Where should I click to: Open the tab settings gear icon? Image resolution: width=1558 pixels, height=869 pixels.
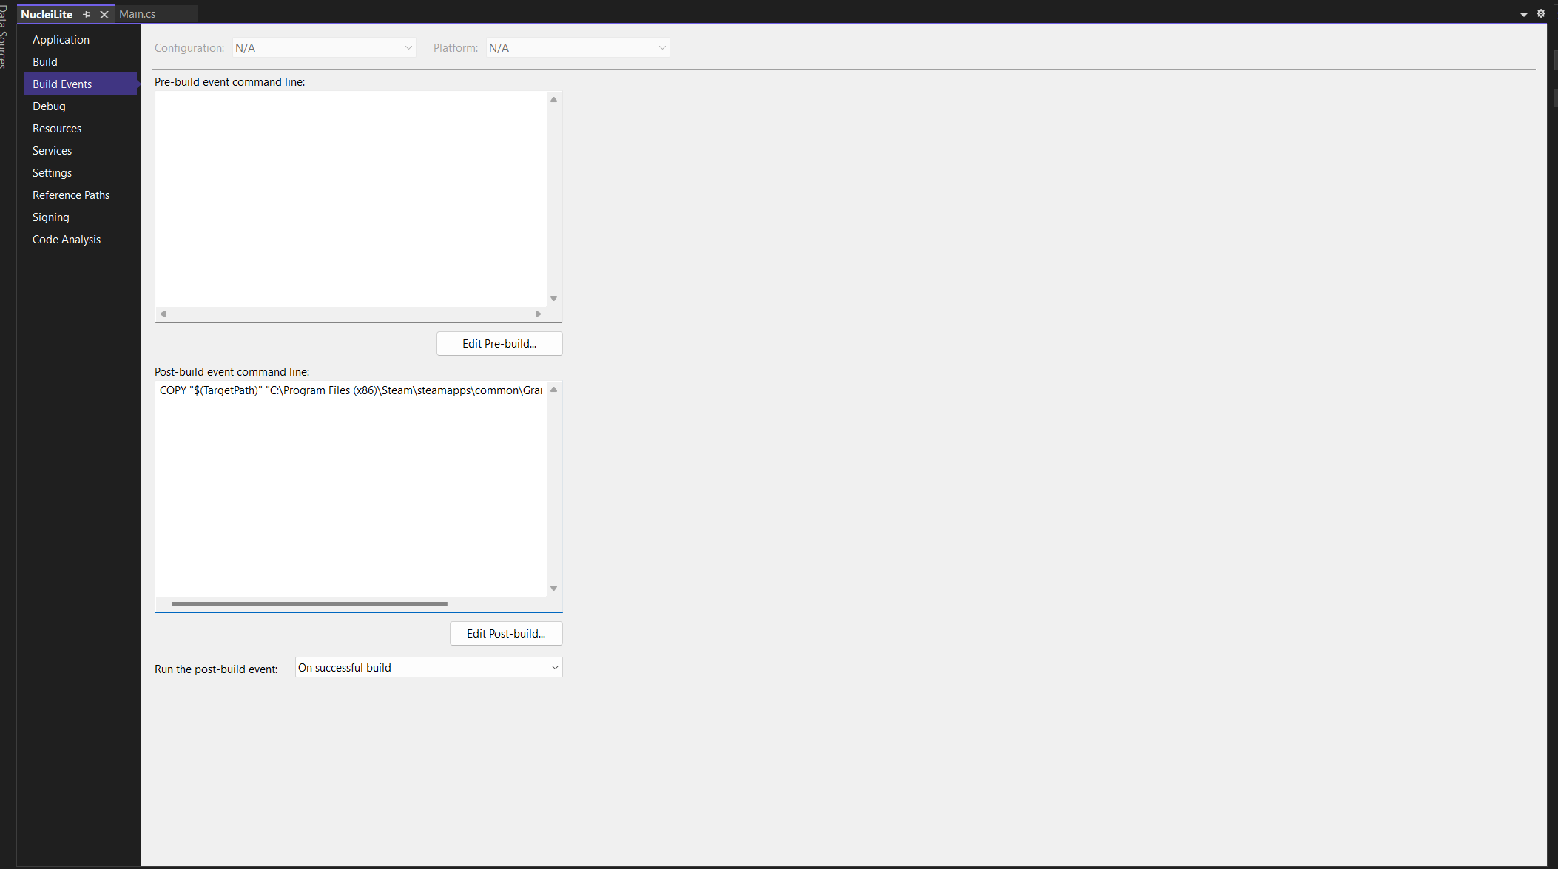(1541, 13)
